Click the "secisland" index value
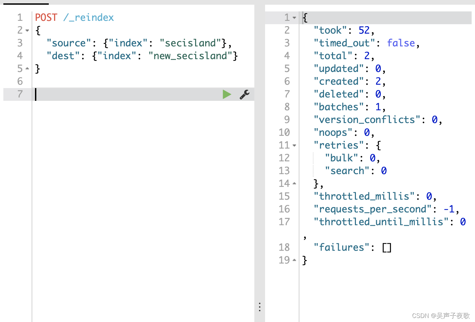Image resolution: width=475 pixels, height=322 pixels. [x=190, y=43]
